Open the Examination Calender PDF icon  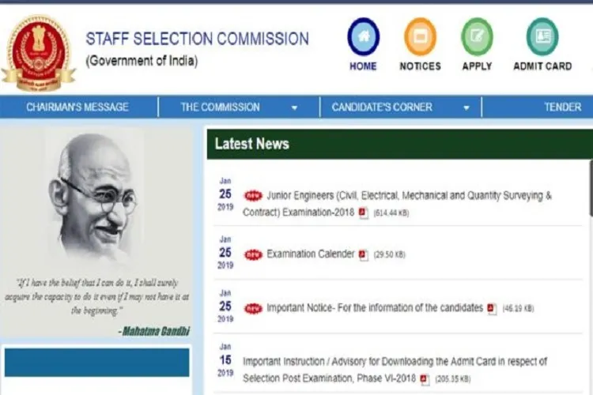(x=363, y=254)
